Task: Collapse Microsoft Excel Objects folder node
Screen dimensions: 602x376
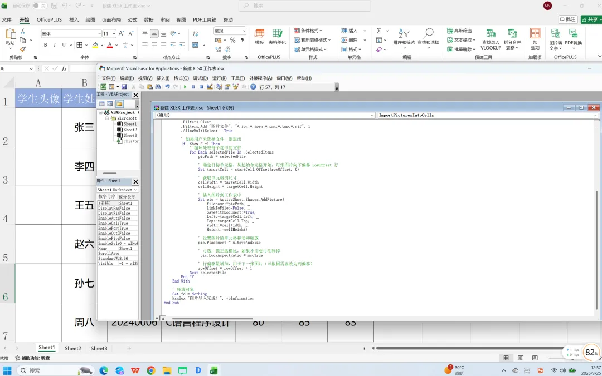Action: click(x=107, y=118)
